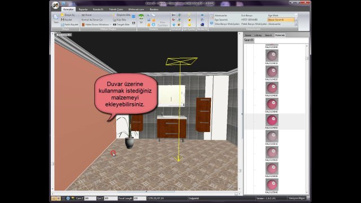The width and height of the screenshot is (361, 203).
Task: Click the Eye Z value field
Action: [x=111, y=198]
